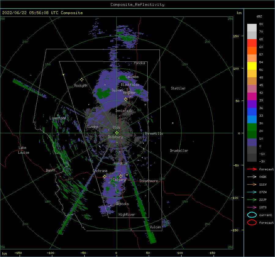Click the white plus marker west of Drumheller

[x=173, y=123]
